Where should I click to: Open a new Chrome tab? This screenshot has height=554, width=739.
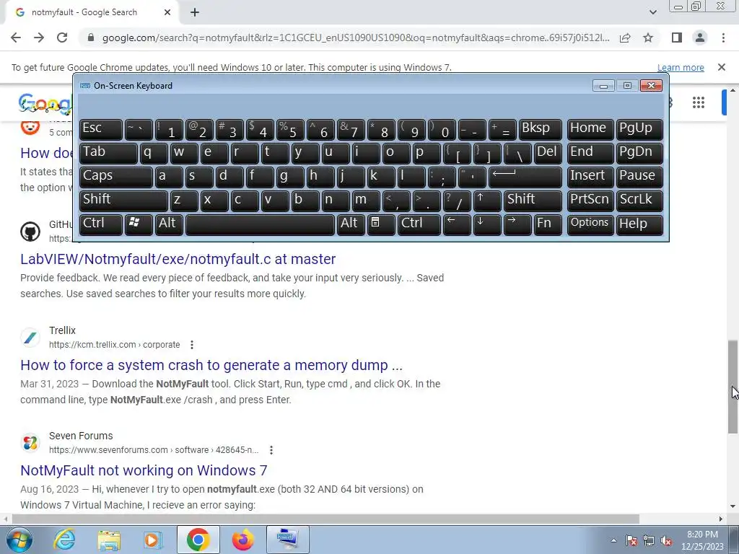tap(195, 13)
